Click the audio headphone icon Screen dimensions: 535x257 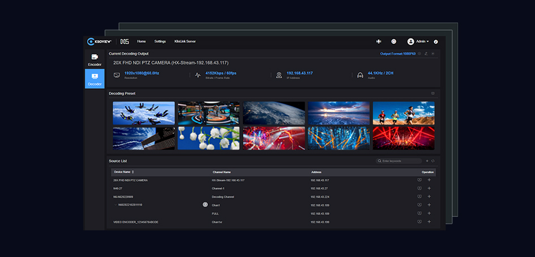pos(360,75)
